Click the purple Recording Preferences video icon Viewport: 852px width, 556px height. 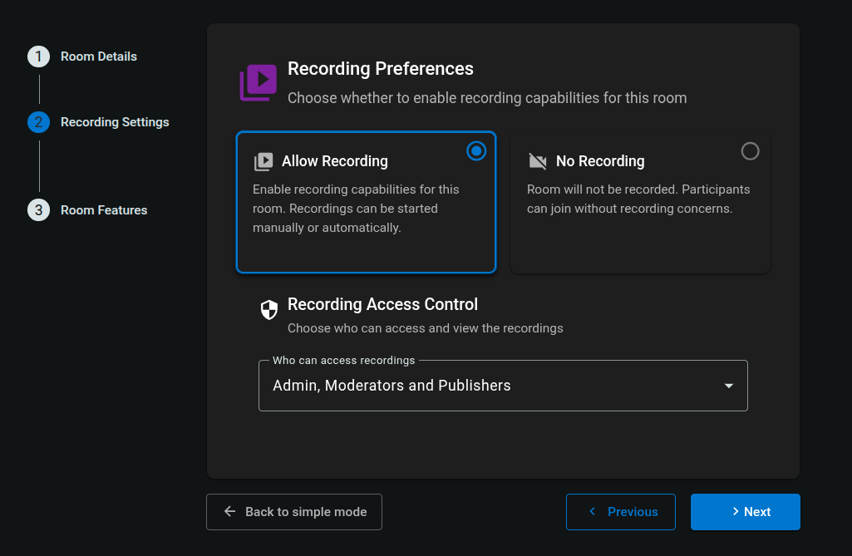[258, 83]
